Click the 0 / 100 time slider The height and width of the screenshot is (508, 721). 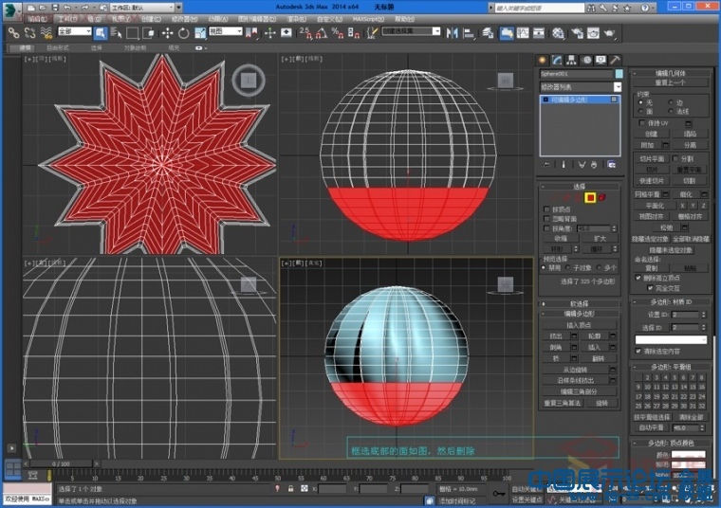62,463
